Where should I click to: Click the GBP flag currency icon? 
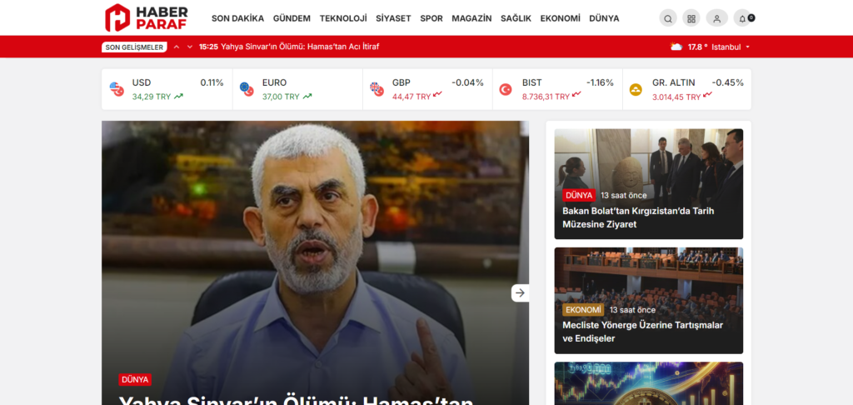click(377, 89)
